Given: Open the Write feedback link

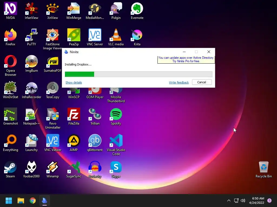Looking at the screenshot, I should point(179,82).
